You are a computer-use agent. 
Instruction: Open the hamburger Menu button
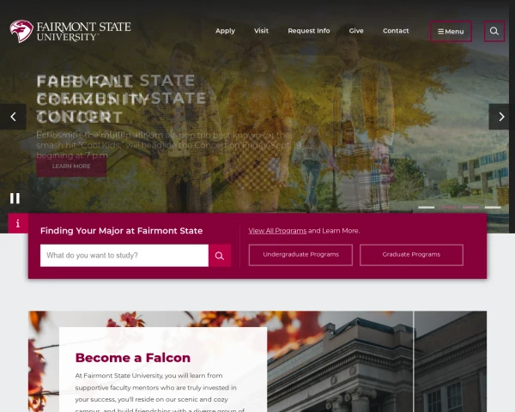pos(451,32)
